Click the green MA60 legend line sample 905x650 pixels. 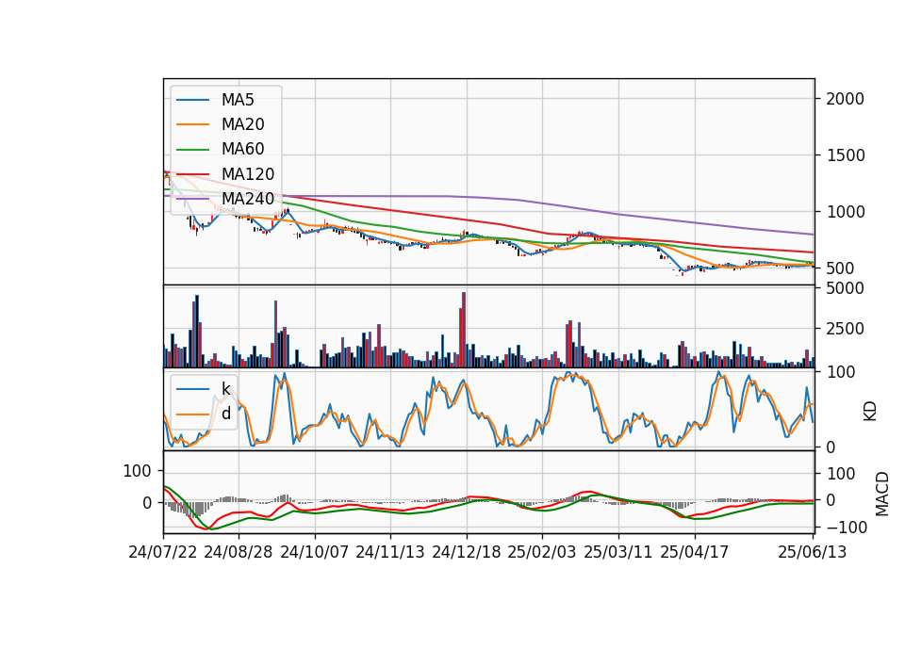(x=192, y=150)
